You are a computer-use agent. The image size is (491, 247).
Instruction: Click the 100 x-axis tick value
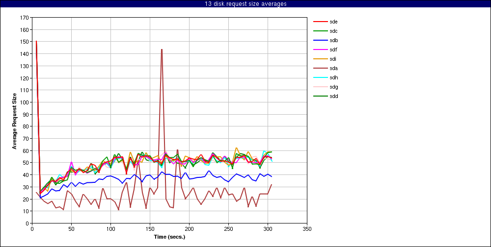coord(110,229)
